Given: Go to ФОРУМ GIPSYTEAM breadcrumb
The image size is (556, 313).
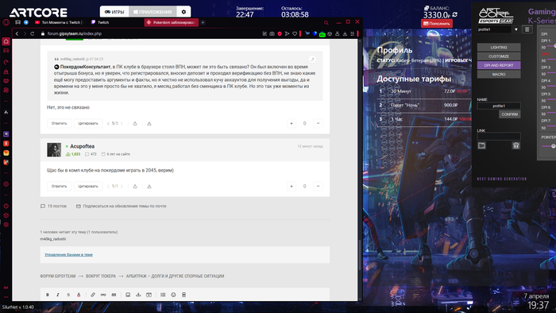Looking at the screenshot, I should (58, 276).
